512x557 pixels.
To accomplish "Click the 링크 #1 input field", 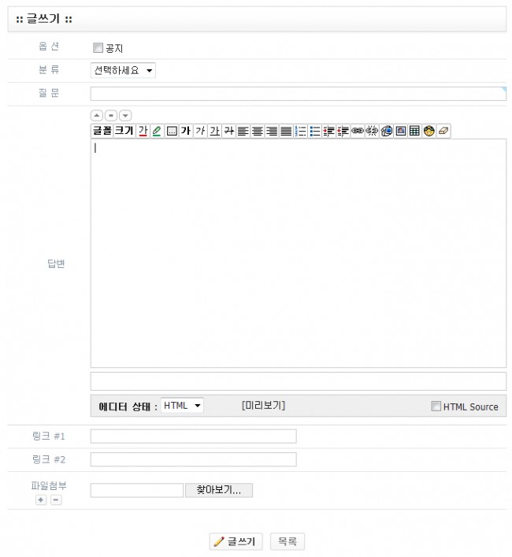I will tap(194, 436).
